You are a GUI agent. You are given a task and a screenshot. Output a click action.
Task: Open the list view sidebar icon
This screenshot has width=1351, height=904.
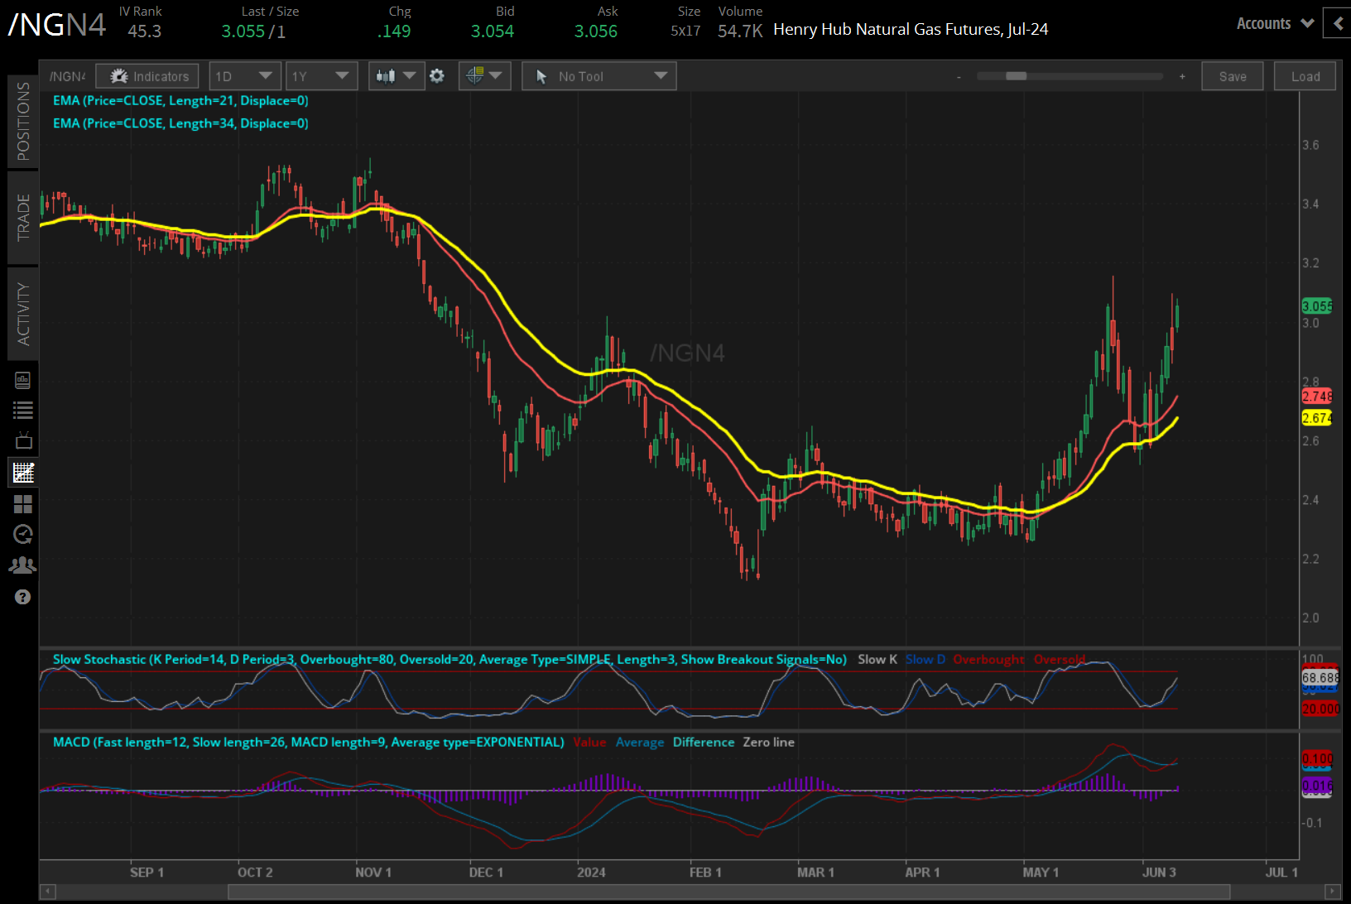pyautogui.click(x=23, y=410)
